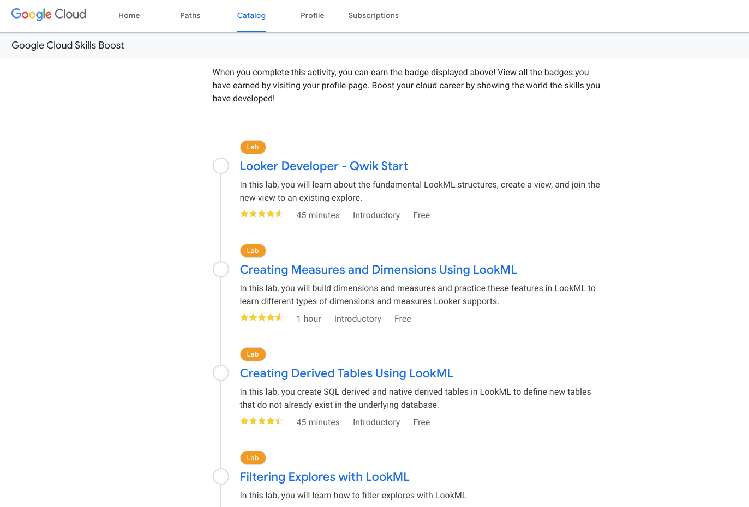Click 'Free' under Creating Derived Tables
Image resolution: width=749 pixels, height=507 pixels.
tap(422, 422)
